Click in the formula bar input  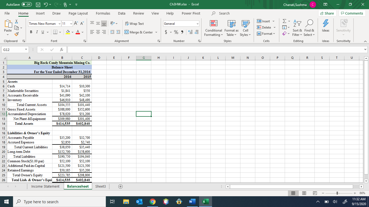(x=215, y=50)
